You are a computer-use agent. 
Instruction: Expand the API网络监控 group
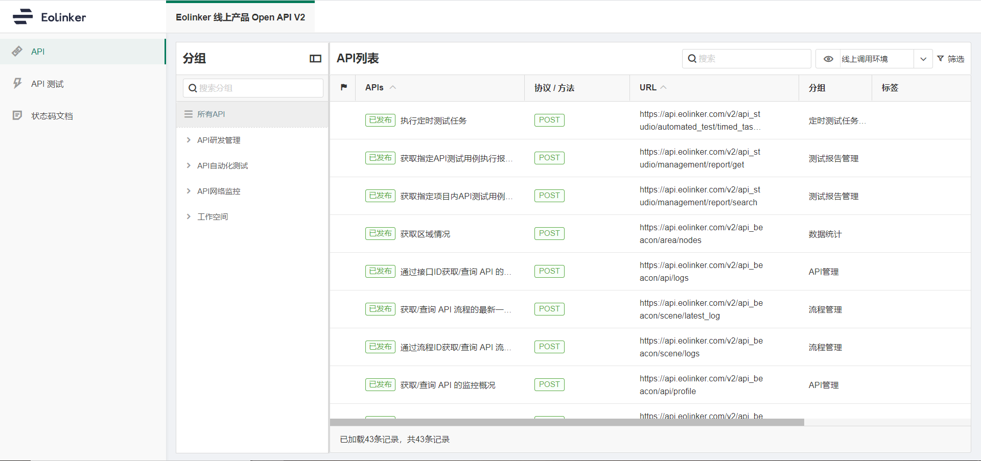click(189, 191)
